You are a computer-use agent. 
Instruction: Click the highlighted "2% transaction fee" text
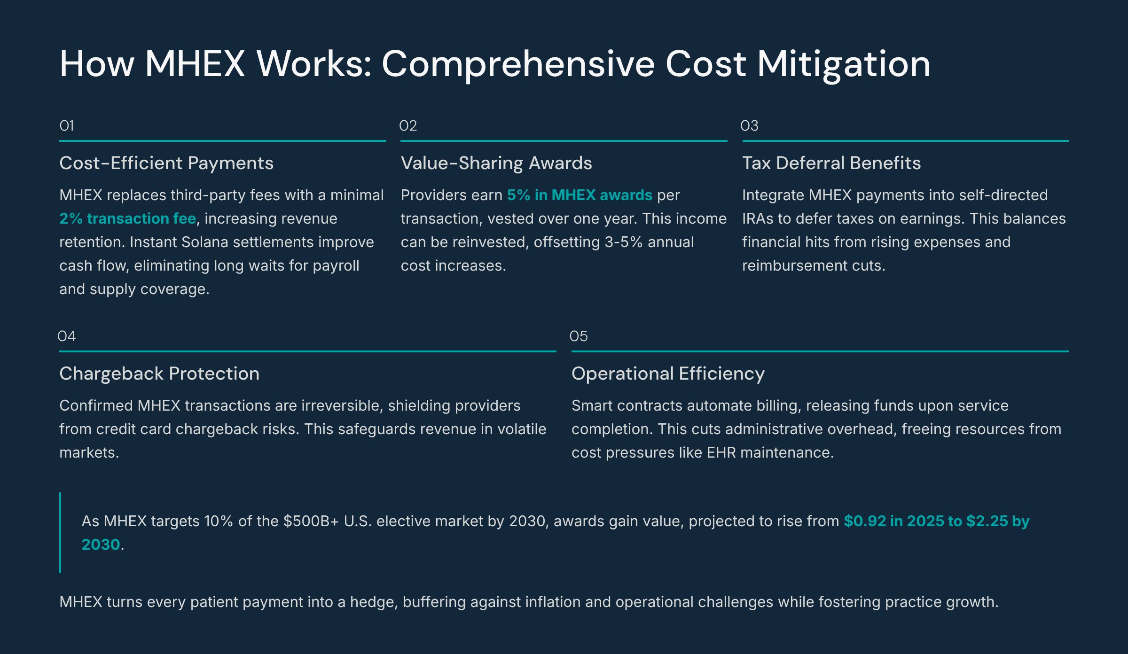coord(128,218)
